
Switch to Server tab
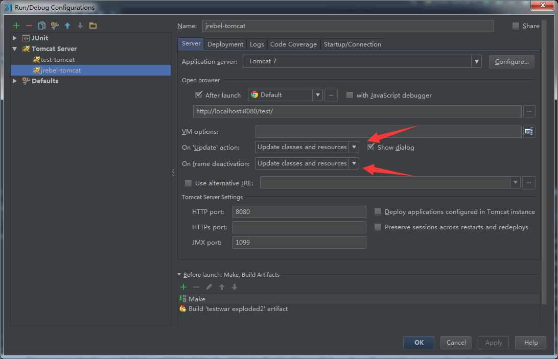(x=191, y=43)
